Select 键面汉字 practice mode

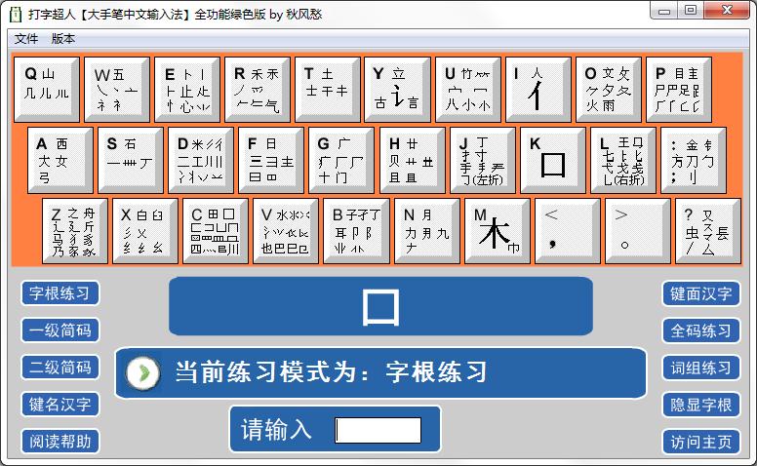click(x=701, y=293)
